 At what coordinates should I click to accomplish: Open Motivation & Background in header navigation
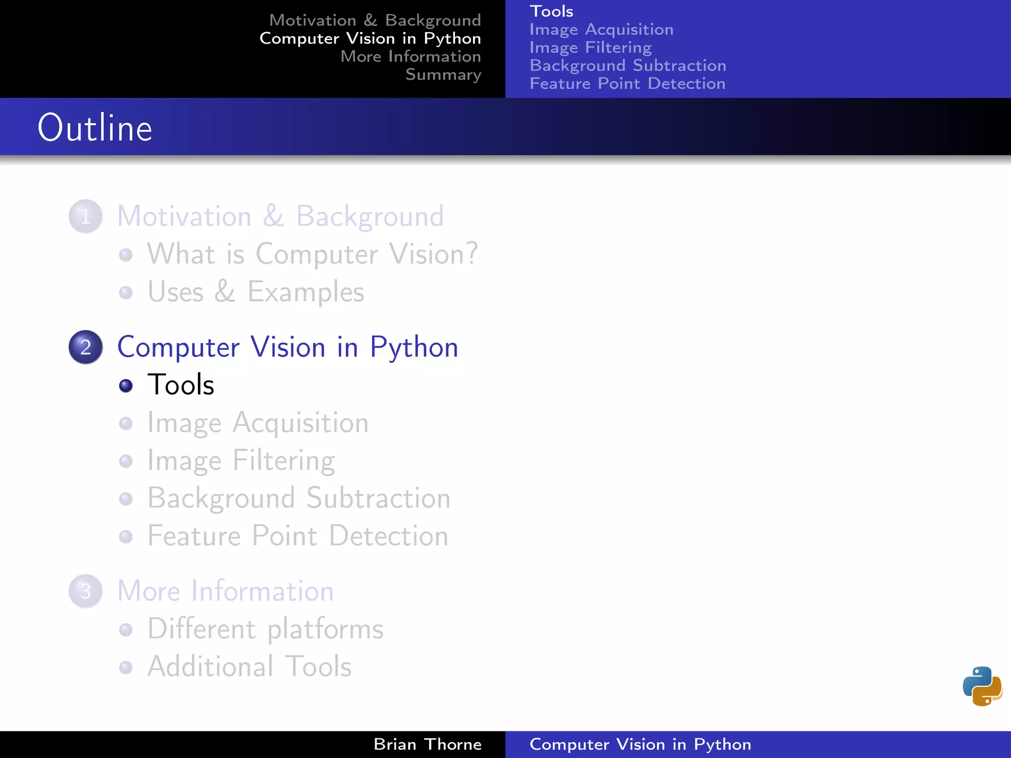[x=375, y=20]
